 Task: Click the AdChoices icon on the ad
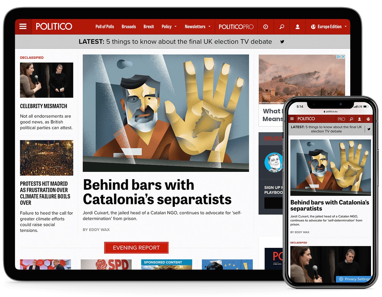[339, 57]
